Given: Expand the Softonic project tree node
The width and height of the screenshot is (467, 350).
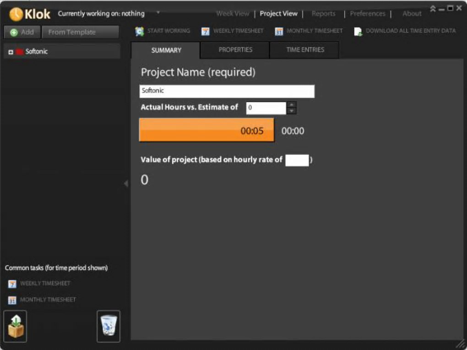Looking at the screenshot, I should 11,52.
